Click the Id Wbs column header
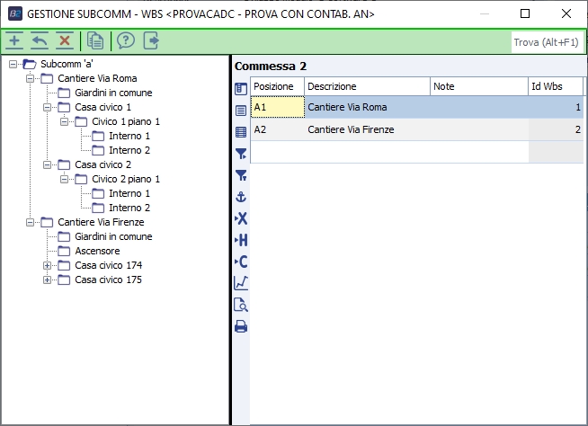 click(556, 86)
